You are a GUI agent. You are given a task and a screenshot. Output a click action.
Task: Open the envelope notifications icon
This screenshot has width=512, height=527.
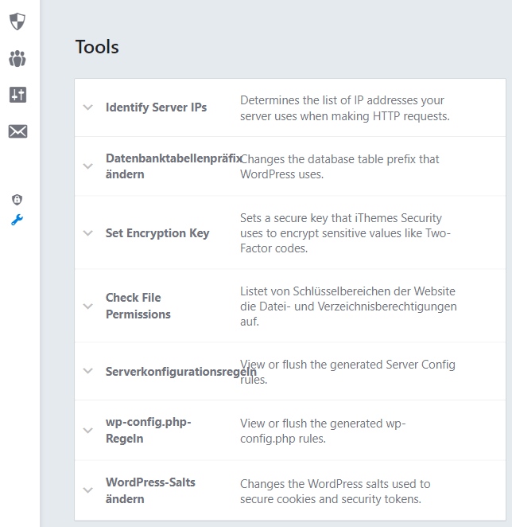17,131
